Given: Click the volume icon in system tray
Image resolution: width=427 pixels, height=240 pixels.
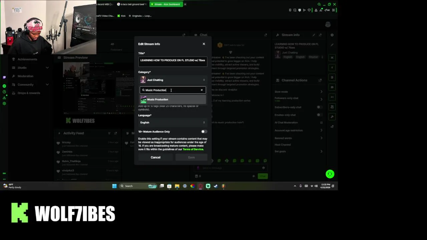Looking at the screenshot, I should pos(316,186).
